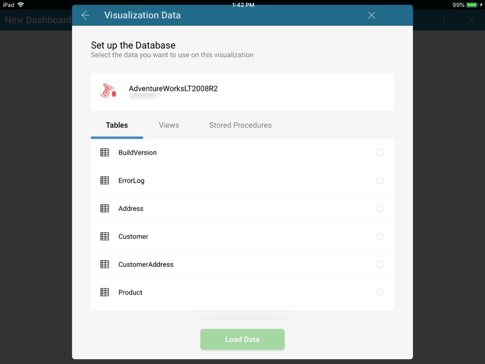Select the Address radio button
The height and width of the screenshot is (364, 485).
click(380, 209)
